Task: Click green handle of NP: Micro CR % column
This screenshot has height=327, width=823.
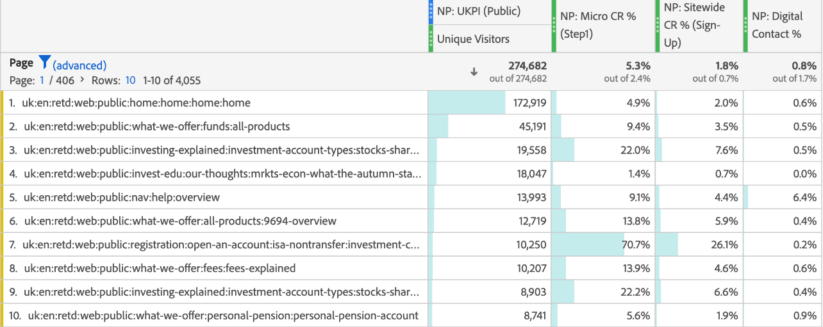Action: click(x=554, y=26)
